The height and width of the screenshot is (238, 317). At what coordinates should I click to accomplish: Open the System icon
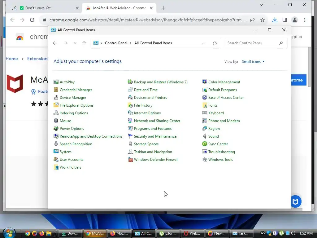[56, 152]
